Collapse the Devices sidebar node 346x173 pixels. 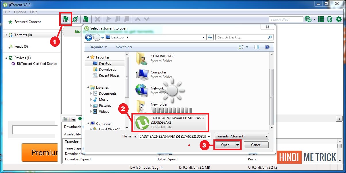click(7, 58)
